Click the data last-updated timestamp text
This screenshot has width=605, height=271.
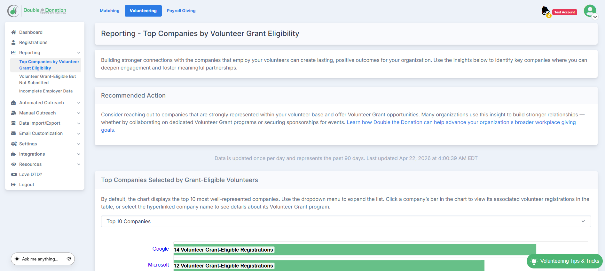click(346, 158)
